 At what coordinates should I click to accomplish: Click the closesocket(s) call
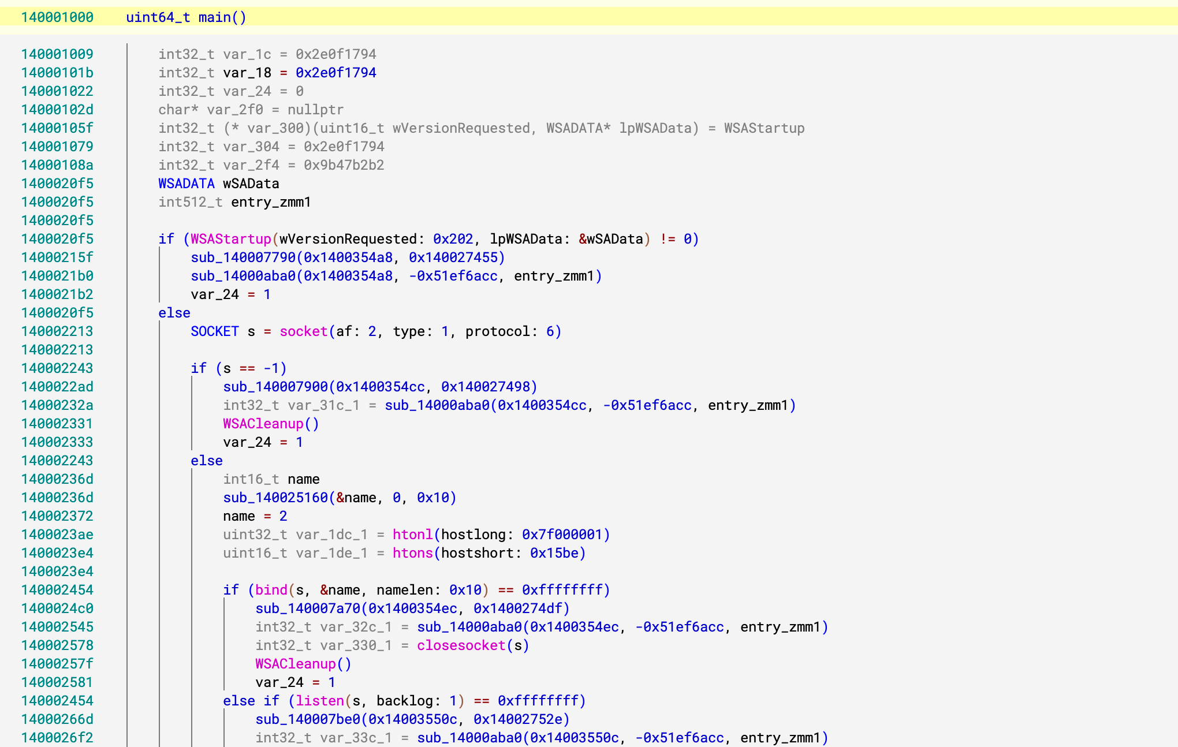coord(461,645)
